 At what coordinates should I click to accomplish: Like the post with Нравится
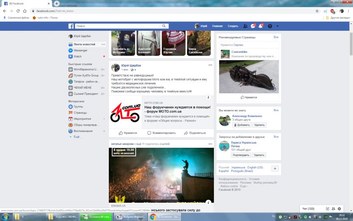127,133
